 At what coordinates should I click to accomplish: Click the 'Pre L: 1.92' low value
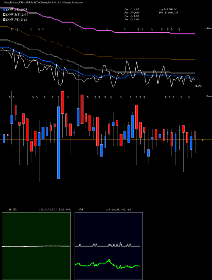coord(132,16)
